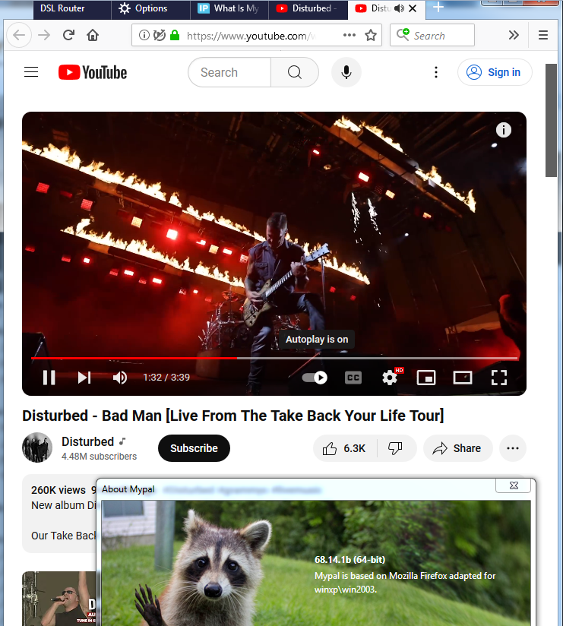Screen dimensions: 563x626
Task: Pause the video
Action: click(x=49, y=378)
